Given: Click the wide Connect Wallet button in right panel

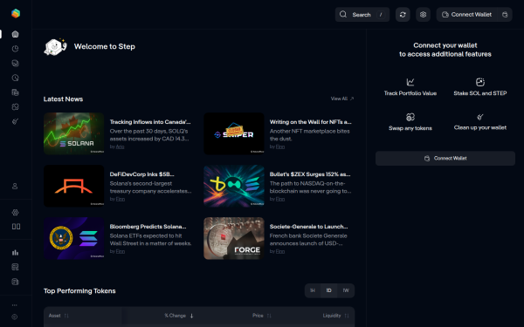Looking at the screenshot, I should pos(445,158).
